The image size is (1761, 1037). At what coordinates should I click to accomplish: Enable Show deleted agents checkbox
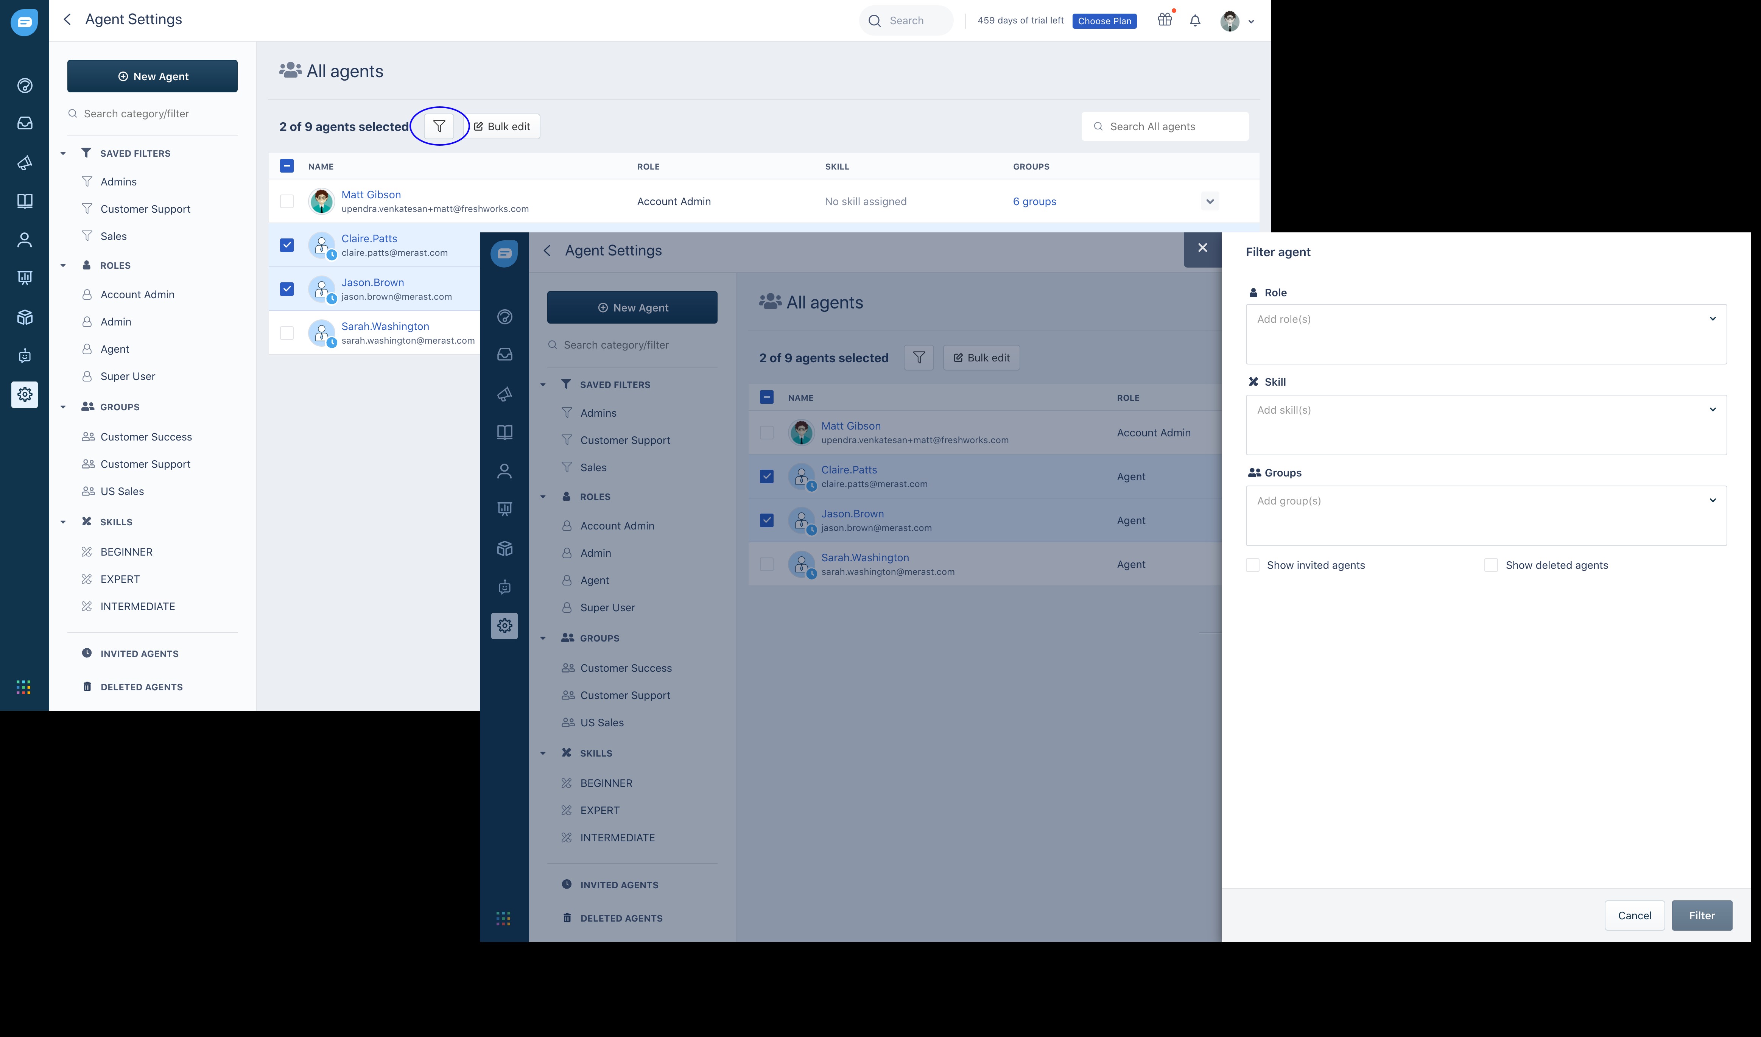pyautogui.click(x=1490, y=565)
